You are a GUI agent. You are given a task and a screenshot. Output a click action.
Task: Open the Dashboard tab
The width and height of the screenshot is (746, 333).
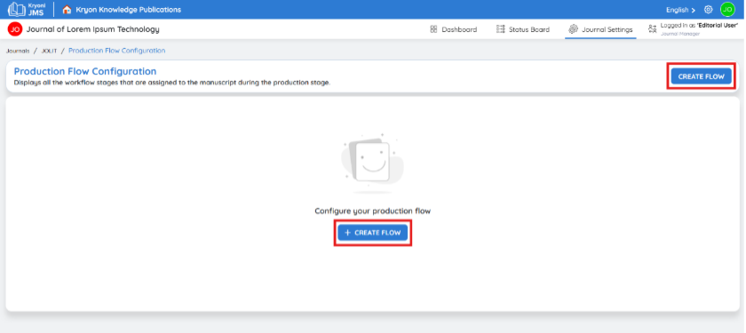point(454,29)
